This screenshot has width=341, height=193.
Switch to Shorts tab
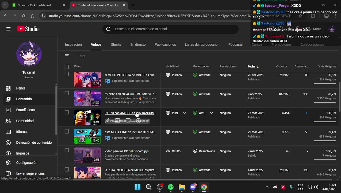coord(116,44)
